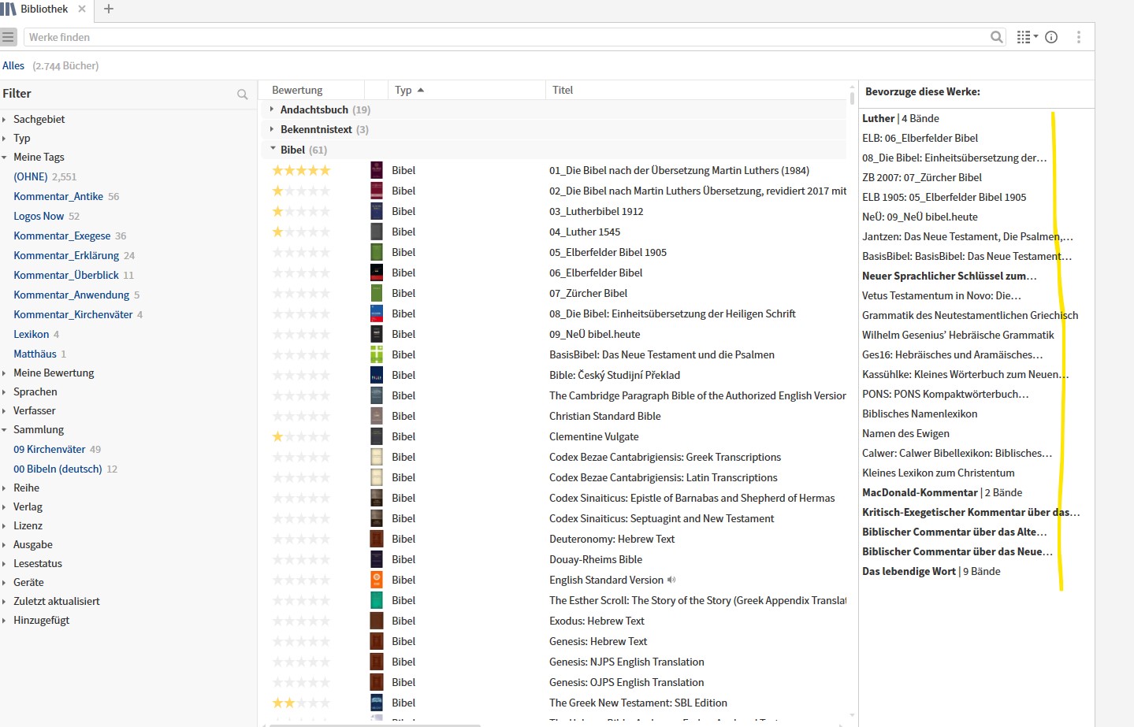Sort by the Titel column header
1134x727 pixels.
[x=563, y=91]
